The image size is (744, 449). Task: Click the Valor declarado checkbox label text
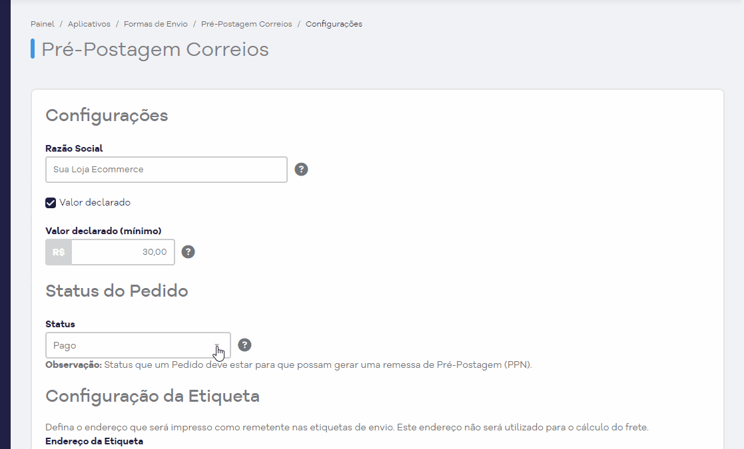[95, 203]
